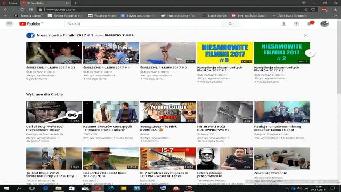Open the notifications bell
This screenshot has width=341, height=192.
pos(310,23)
